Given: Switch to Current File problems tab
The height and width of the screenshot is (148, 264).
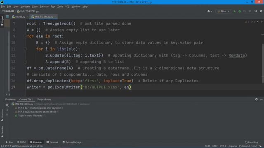Looking at the screenshot, I should (26, 99).
